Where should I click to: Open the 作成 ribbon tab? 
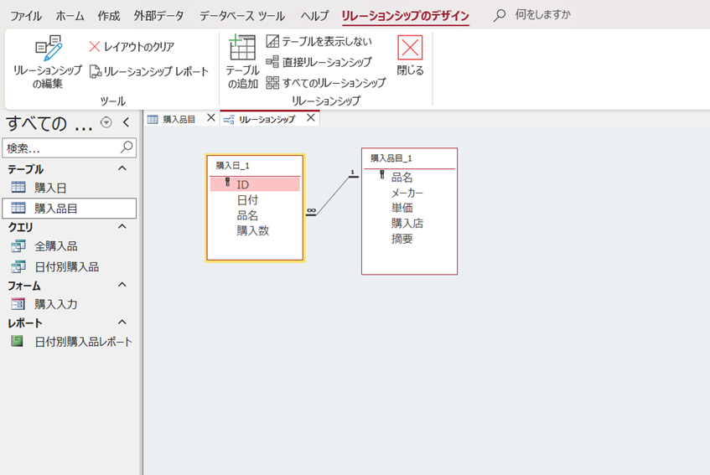(x=108, y=16)
